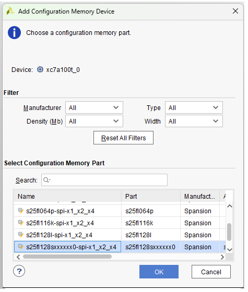Image resolution: width=248 pixels, height=292 pixels.
Task: Click the horizontal scrollbar thumb
Action: (x=67, y=257)
